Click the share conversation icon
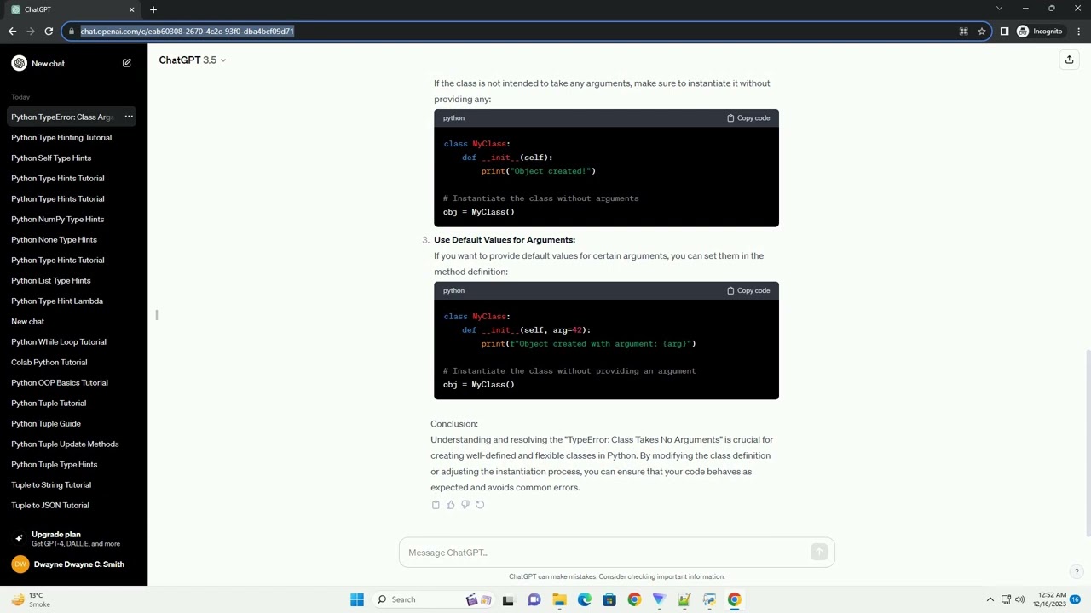The height and width of the screenshot is (613, 1091). coord(1069,60)
